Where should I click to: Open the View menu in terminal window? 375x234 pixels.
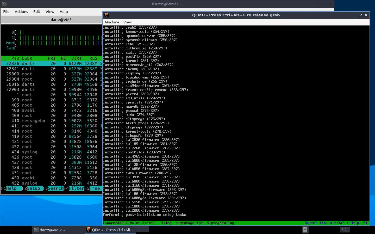[x=50, y=12]
